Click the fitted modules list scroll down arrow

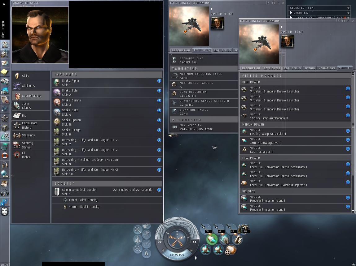(x=353, y=211)
